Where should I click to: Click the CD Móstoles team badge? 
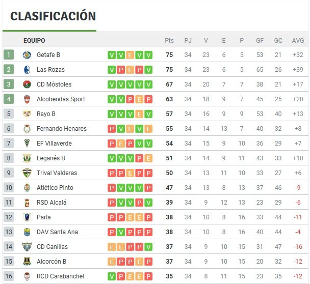pyautogui.click(x=27, y=84)
